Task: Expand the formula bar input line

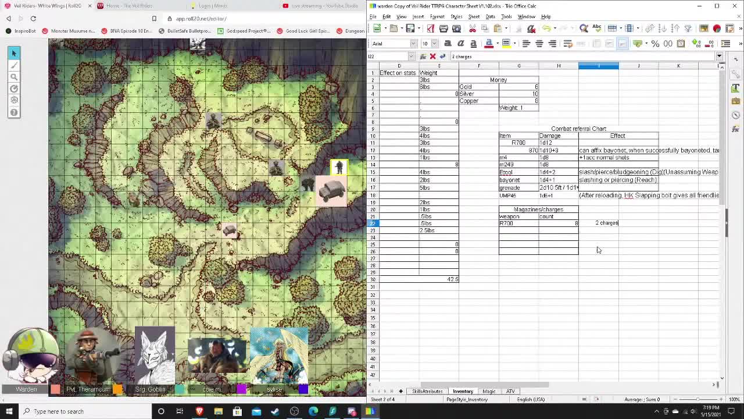Action: [x=719, y=56]
